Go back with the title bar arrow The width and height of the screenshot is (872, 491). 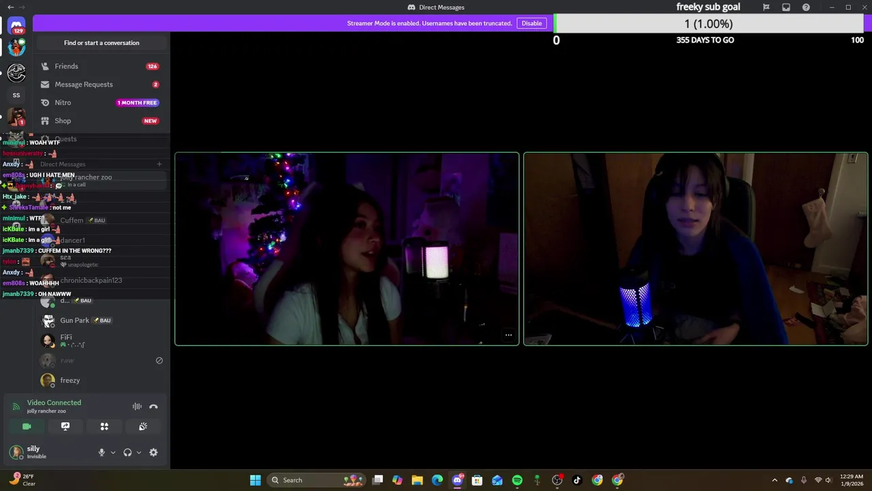(x=10, y=7)
